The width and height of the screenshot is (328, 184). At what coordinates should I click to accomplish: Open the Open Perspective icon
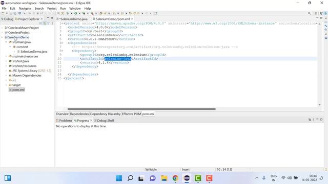[316, 13]
